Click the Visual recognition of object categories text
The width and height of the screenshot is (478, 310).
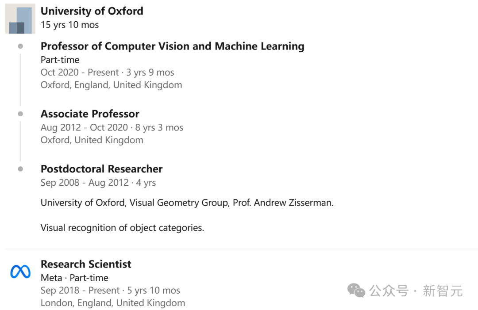pos(122,228)
